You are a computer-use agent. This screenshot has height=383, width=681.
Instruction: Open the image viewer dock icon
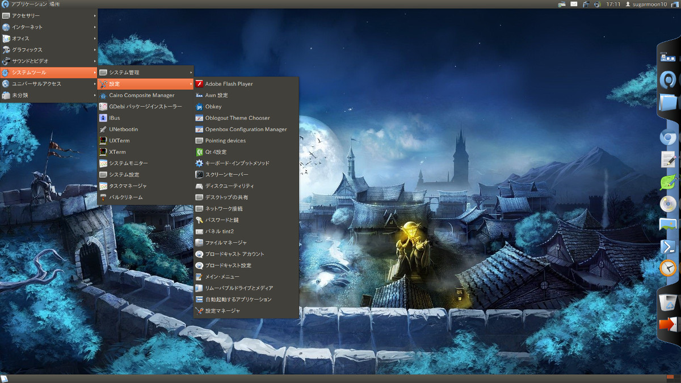pos(669,225)
